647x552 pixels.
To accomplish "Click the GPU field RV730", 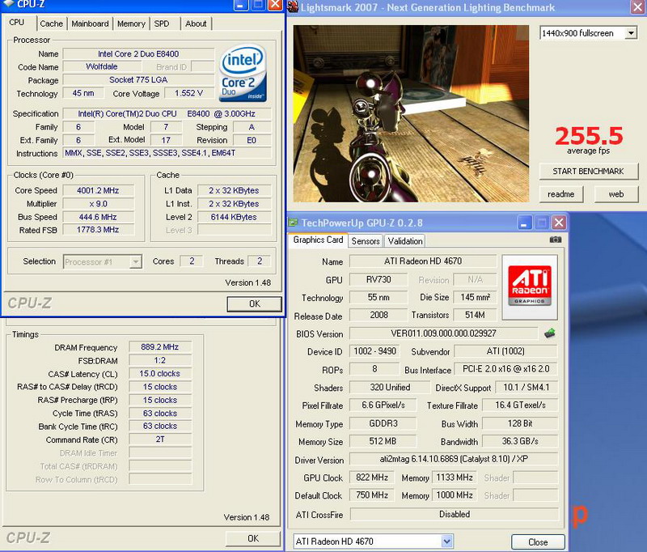I will (378, 279).
